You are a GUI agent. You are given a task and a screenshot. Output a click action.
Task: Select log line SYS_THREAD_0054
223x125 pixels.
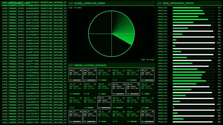point(34,52)
